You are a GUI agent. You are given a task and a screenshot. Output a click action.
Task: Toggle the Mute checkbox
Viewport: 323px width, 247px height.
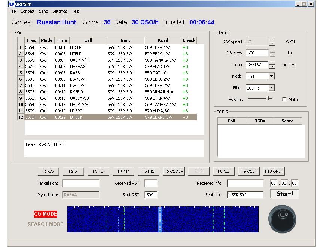pyautogui.click(x=284, y=100)
